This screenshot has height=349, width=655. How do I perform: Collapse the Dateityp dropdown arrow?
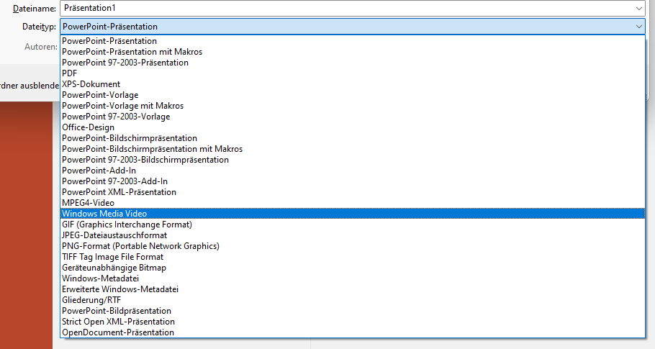pos(638,27)
